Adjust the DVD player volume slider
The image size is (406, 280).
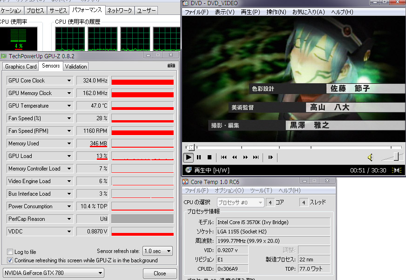point(396,156)
